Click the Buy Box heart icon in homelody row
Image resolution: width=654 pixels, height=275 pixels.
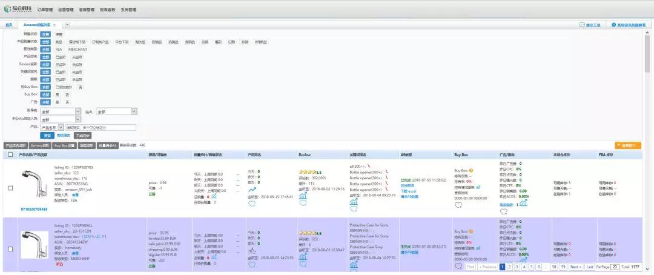[458, 266]
